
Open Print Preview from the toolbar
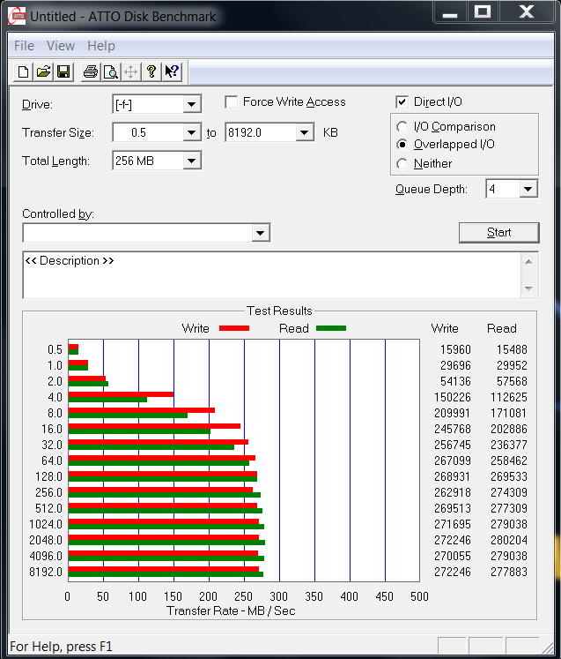point(110,72)
